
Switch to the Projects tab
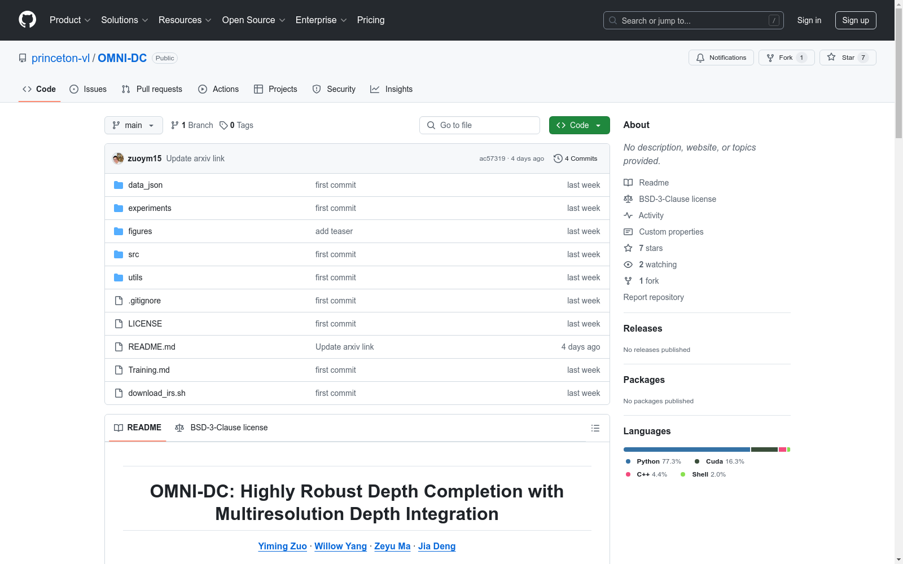pos(275,89)
